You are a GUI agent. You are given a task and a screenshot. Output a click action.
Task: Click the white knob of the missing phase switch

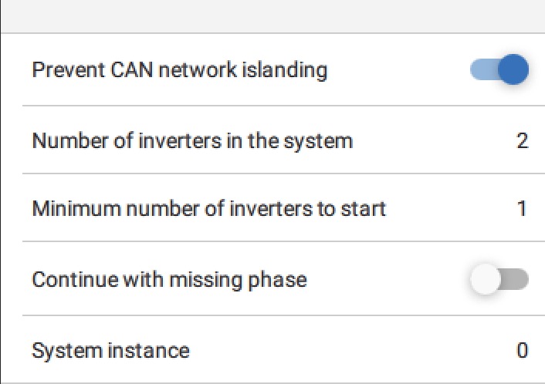(x=486, y=279)
